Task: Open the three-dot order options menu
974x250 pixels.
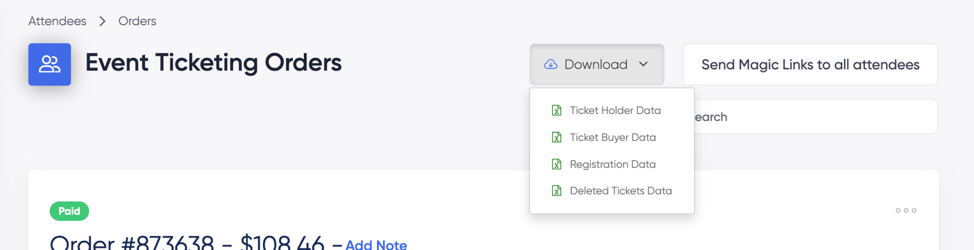Action: (x=906, y=210)
